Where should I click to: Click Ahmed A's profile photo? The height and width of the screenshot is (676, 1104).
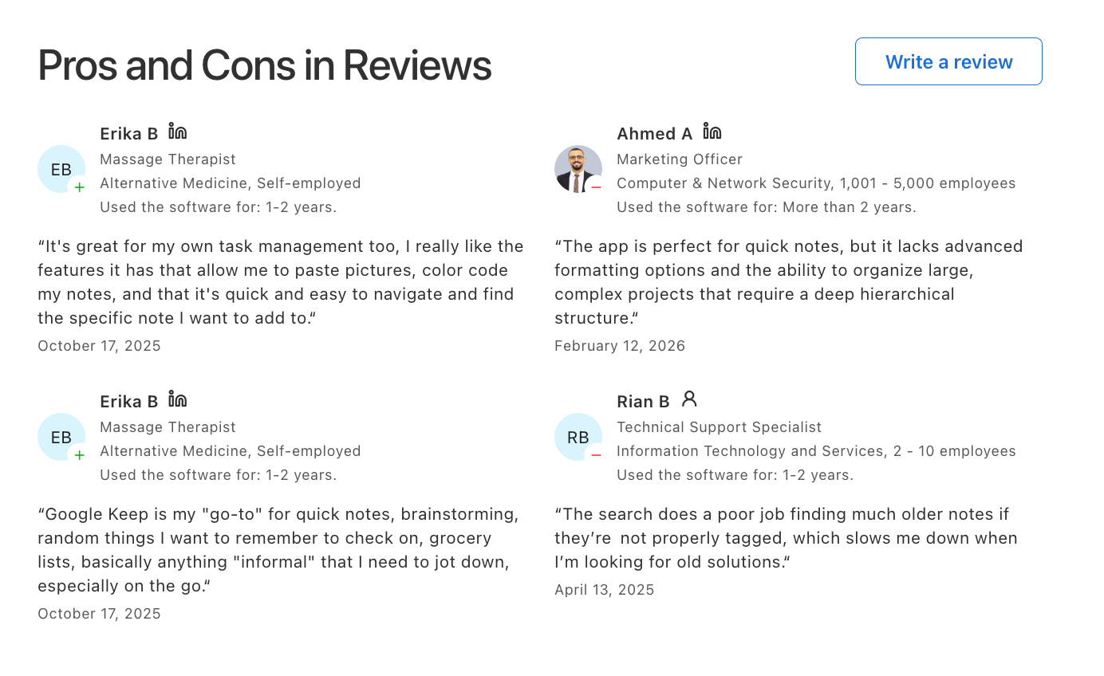point(578,169)
